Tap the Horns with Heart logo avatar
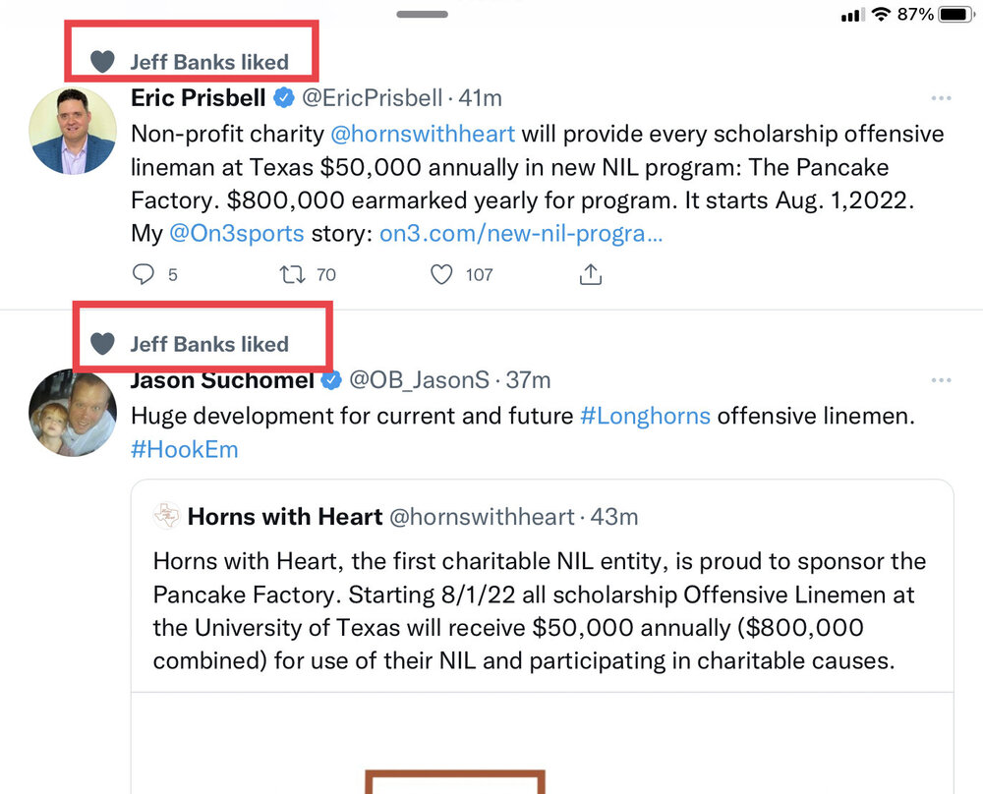 (x=167, y=516)
